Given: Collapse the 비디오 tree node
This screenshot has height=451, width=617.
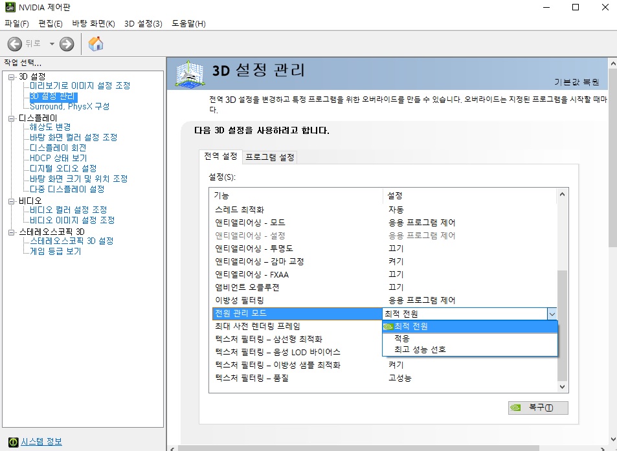Looking at the screenshot, I should point(12,201).
